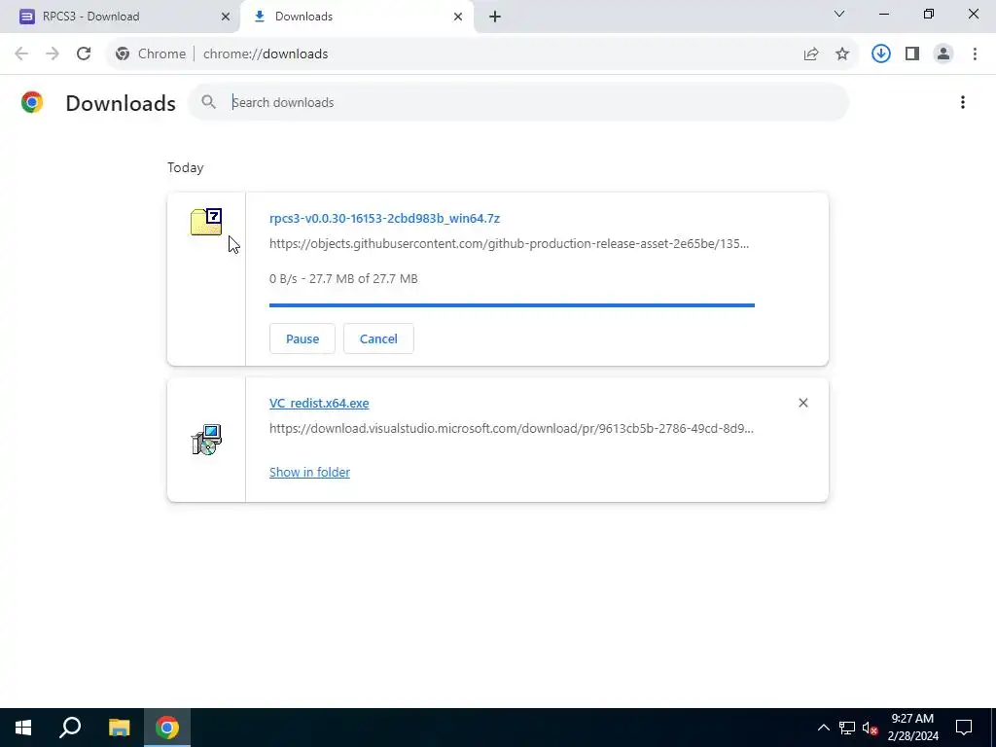The image size is (996, 747).
Task: Share this page via the share icon
Action: pos(811,54)
